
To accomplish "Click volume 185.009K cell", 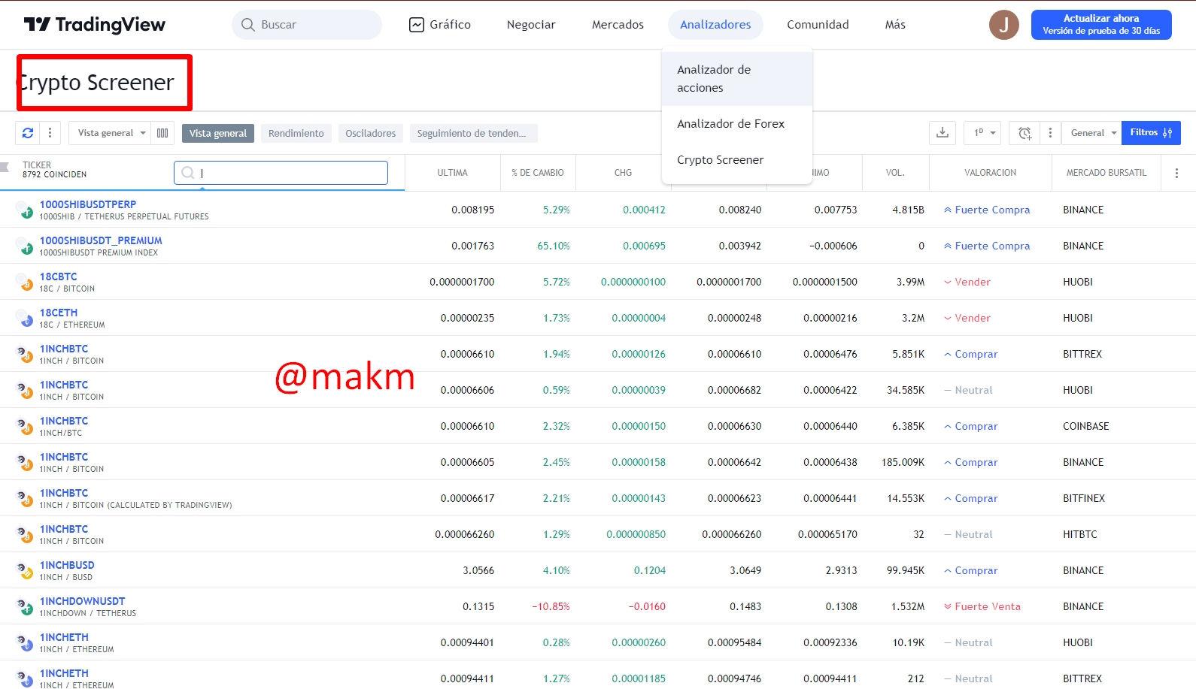I will tap(903, 462).
